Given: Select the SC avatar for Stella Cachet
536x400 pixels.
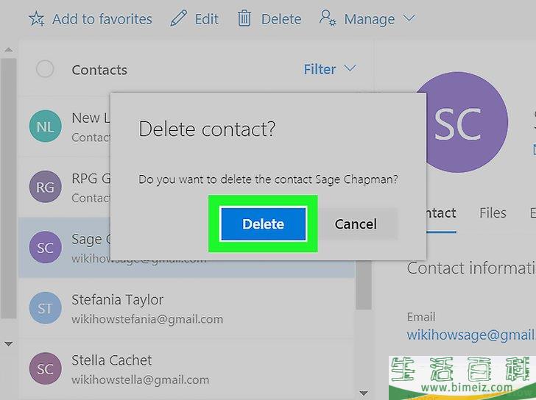Looking at the screenshot, I should click(x=45, y=368).
